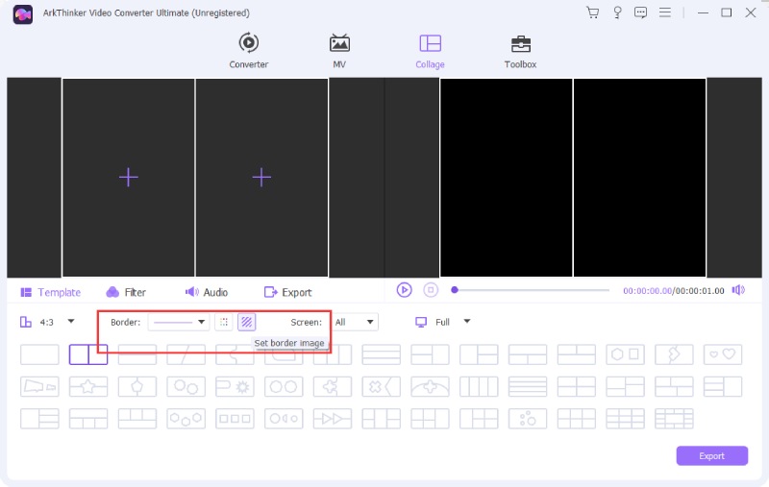Pick the three-by-three grid template
Image resolution: width=769 pixels, height=487 pixels.
[626, 419]
